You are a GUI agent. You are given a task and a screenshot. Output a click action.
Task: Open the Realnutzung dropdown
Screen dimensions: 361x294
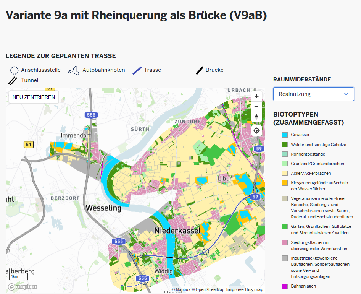pos(314,94)
